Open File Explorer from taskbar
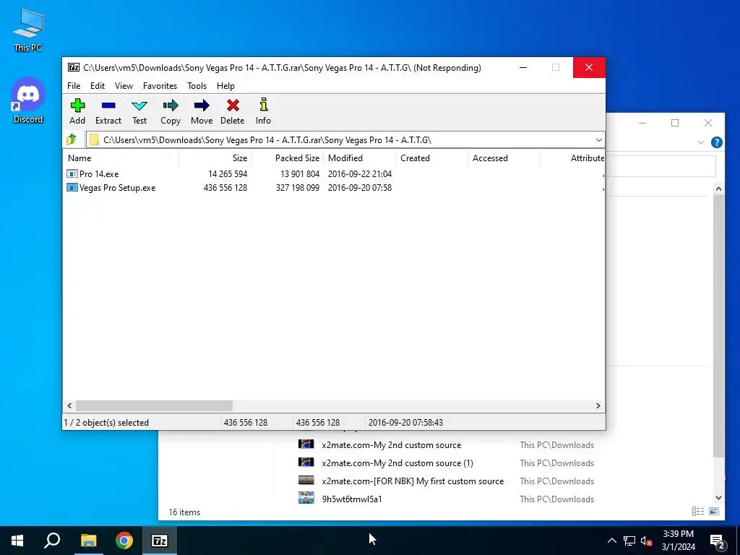This screenshot has width=740, height=555. point(88,541)
